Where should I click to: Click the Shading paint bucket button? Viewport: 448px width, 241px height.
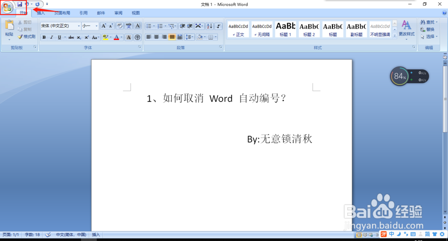coord(200,37)
